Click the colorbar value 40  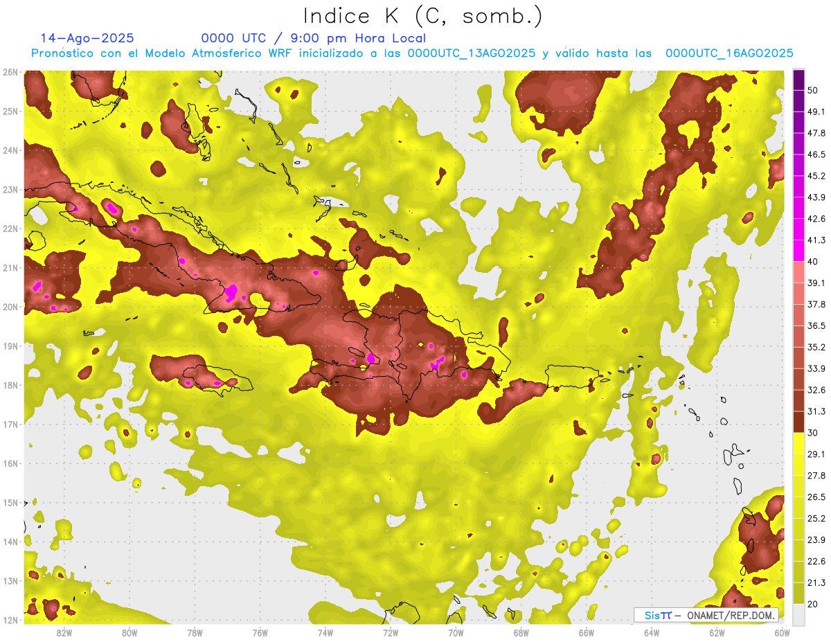pyautogui.click(x=813, y=262)
